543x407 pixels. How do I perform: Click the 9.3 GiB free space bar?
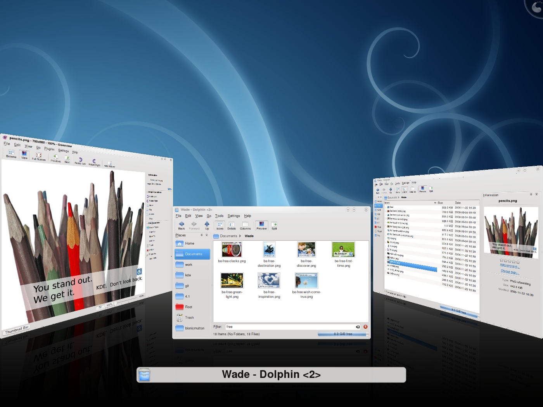click(343, 334)
